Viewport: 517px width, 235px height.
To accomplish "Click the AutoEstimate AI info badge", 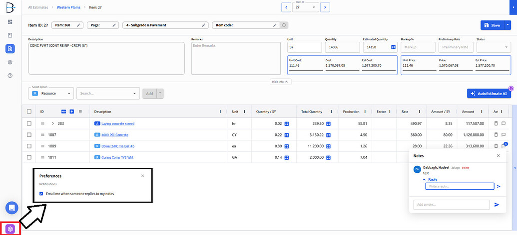I will 511,89.
